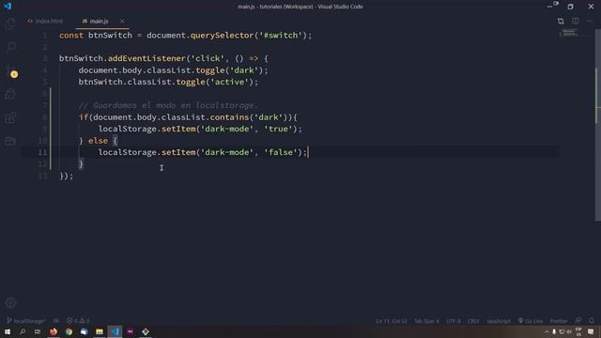Close the main.js tab

tap(122, 21)
